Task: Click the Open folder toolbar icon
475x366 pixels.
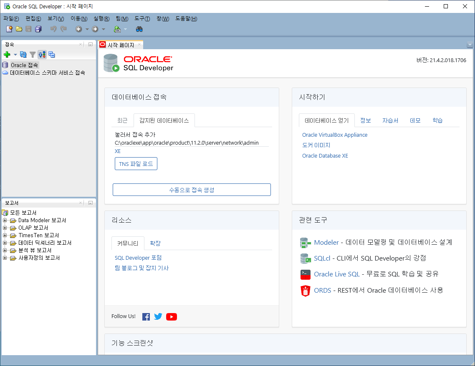Action: click(x=19, y=29)
